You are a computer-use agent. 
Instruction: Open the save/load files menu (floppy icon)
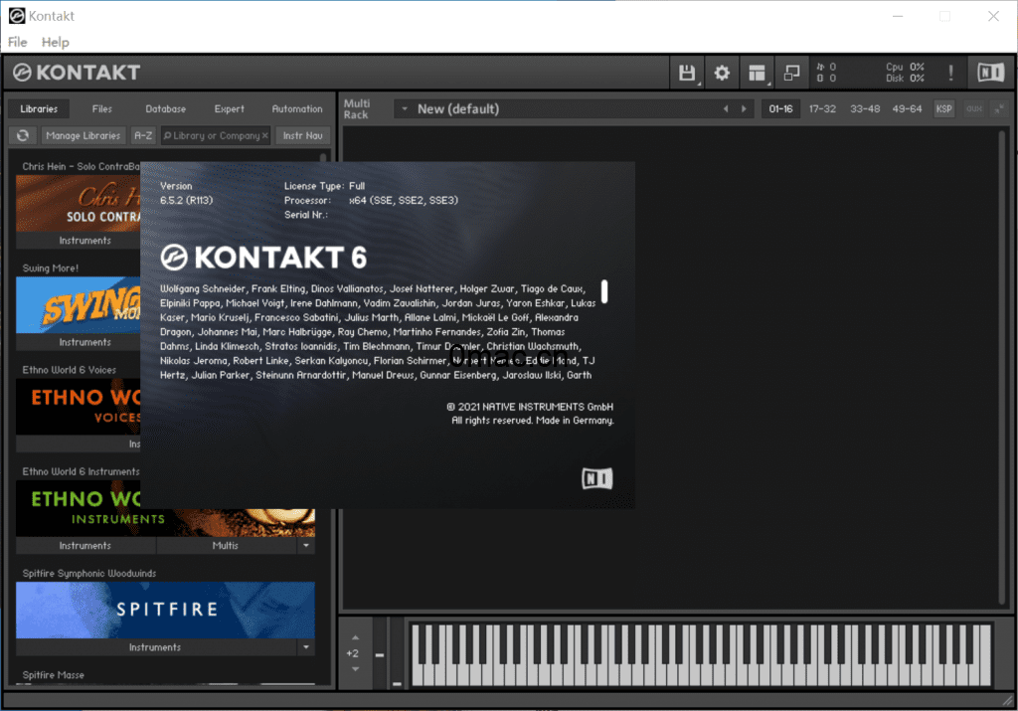pos(687,73)
